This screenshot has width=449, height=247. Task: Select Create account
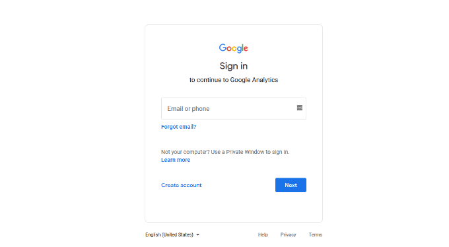[182, 185]
